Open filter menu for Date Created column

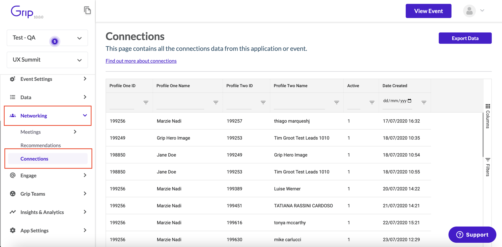coord(424,102)
